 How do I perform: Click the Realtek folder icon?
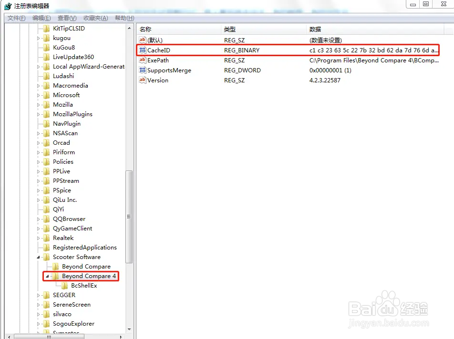[47, 238]
